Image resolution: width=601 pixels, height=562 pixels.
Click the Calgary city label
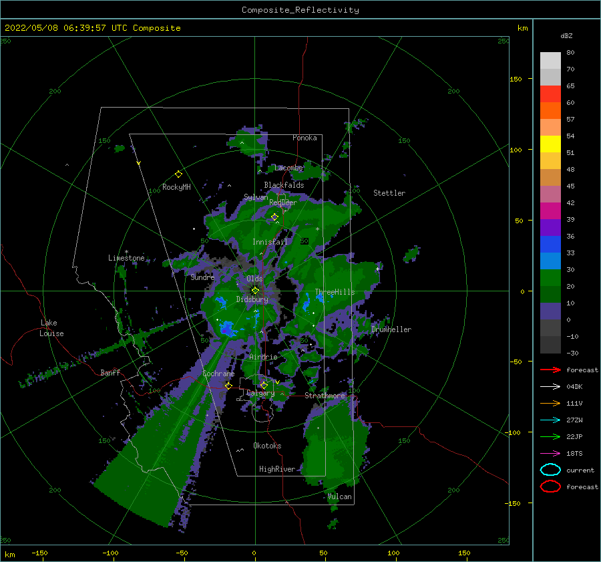point(260,393)
